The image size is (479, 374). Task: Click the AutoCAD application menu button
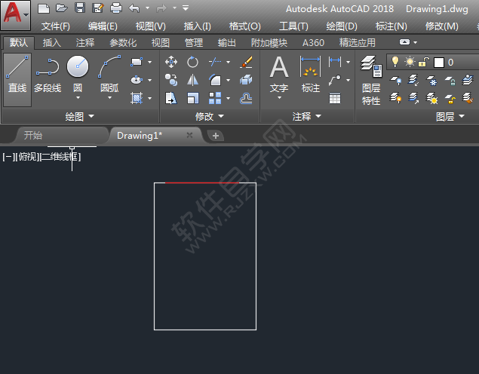tap(16, 14)
